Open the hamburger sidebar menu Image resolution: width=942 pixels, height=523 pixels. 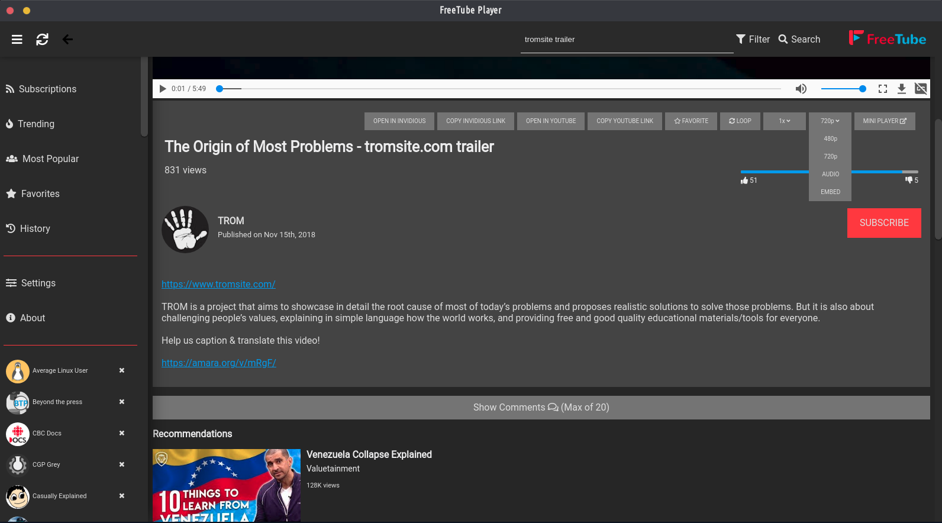(x=17, y=40)
